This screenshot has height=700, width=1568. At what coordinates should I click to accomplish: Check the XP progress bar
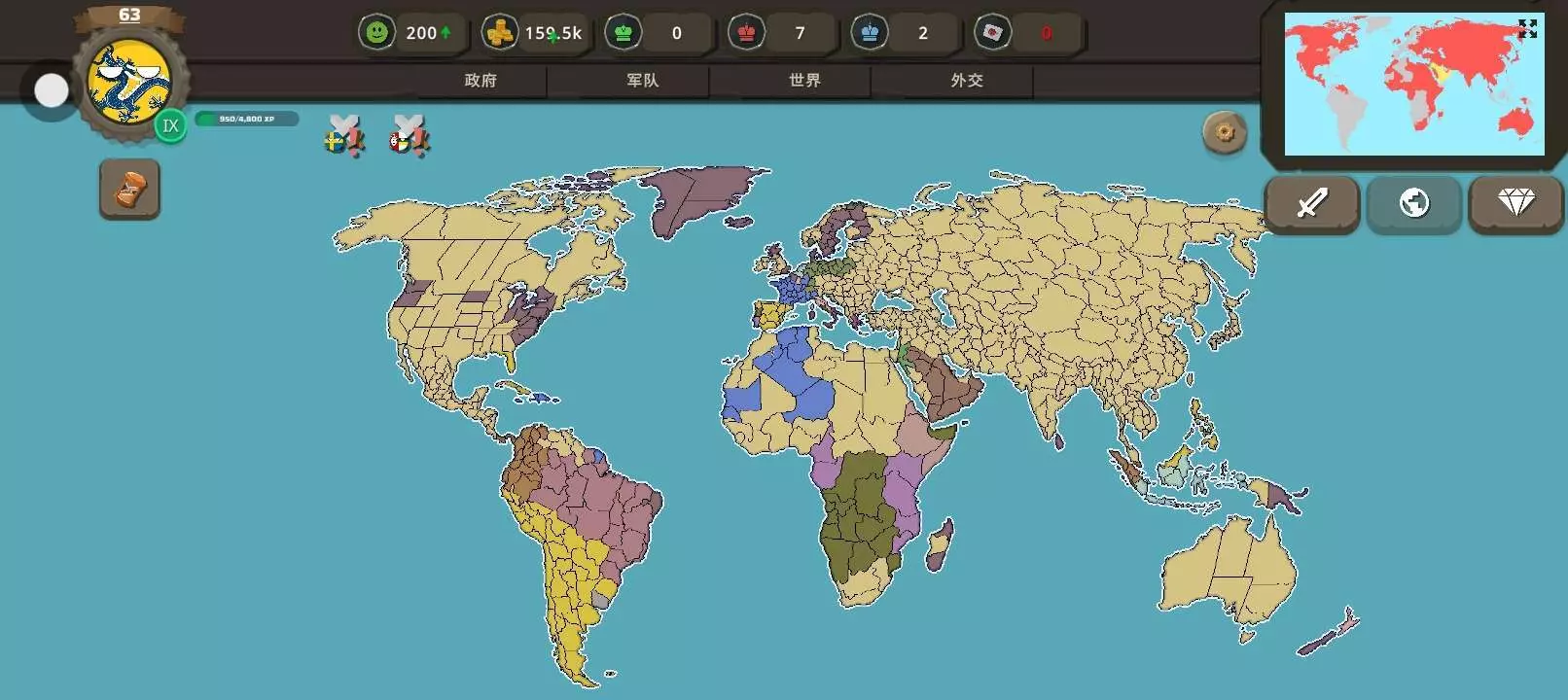(x=247, y=119)
